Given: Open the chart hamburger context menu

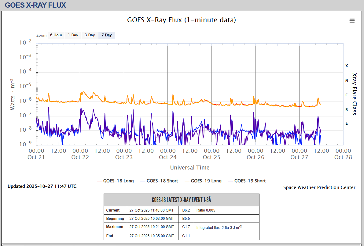Looking at the screenshot, I should tap(352, 21).
